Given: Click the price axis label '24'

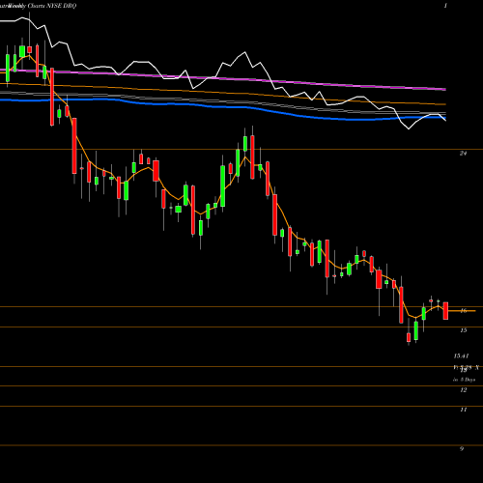Looking at the screenshot, I should (x=464, y=154).
